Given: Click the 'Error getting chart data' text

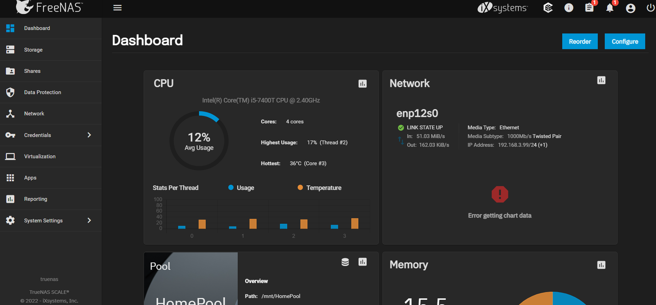Looking at the screenshot, I should [500, 215].
